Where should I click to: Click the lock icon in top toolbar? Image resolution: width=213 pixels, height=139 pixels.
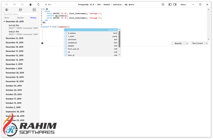[x=31, y=5]
